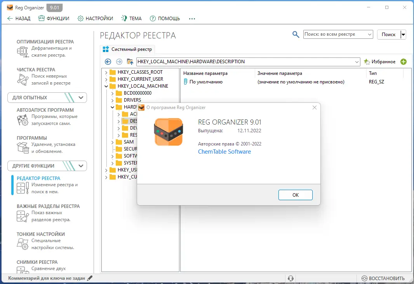
Task: Collapse the HARDWARE tree node
Action: coord(112,107)
